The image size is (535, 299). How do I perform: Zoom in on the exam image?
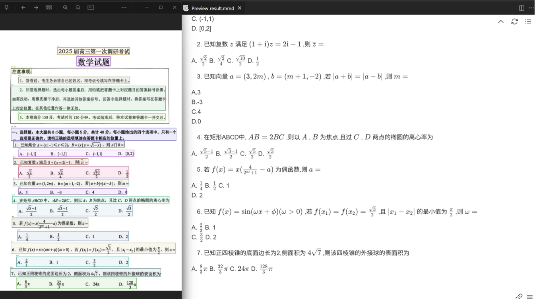pyautogui.click(x=65, y=8)
